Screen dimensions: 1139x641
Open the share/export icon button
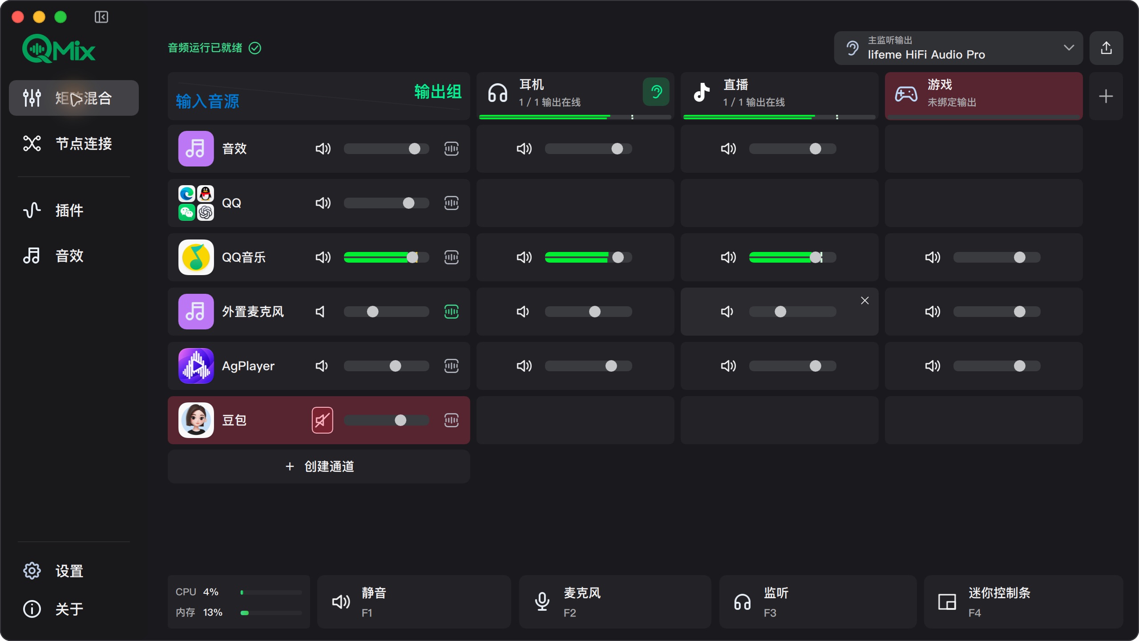1106,48
